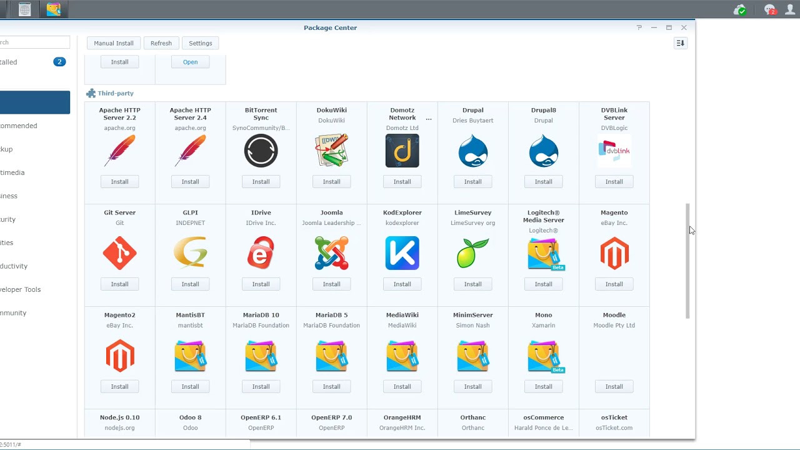
Task: Open the MantisBT package icon
Action: pyautogui.click(x=190, y=356)
